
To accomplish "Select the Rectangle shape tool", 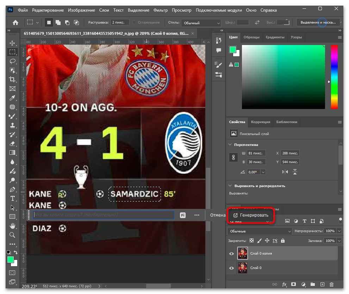I will (x=12, y=217).
